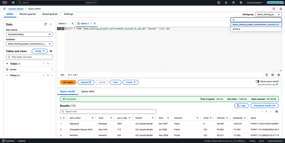The image size is (285, 143).
Task: Go to previous results page arrow
Action: click(x=262, y=111)
